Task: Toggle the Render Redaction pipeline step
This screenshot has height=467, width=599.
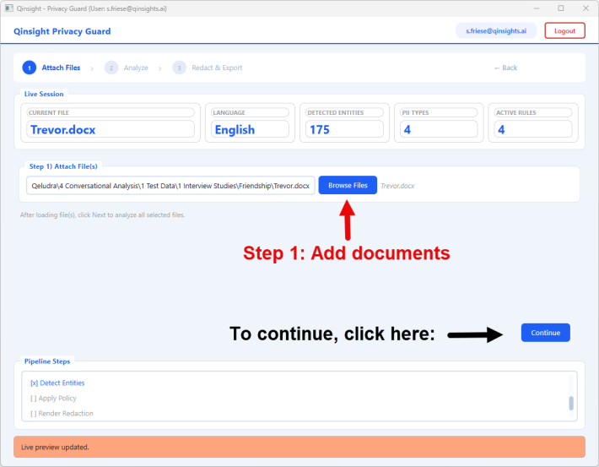Action: (62, 414)
